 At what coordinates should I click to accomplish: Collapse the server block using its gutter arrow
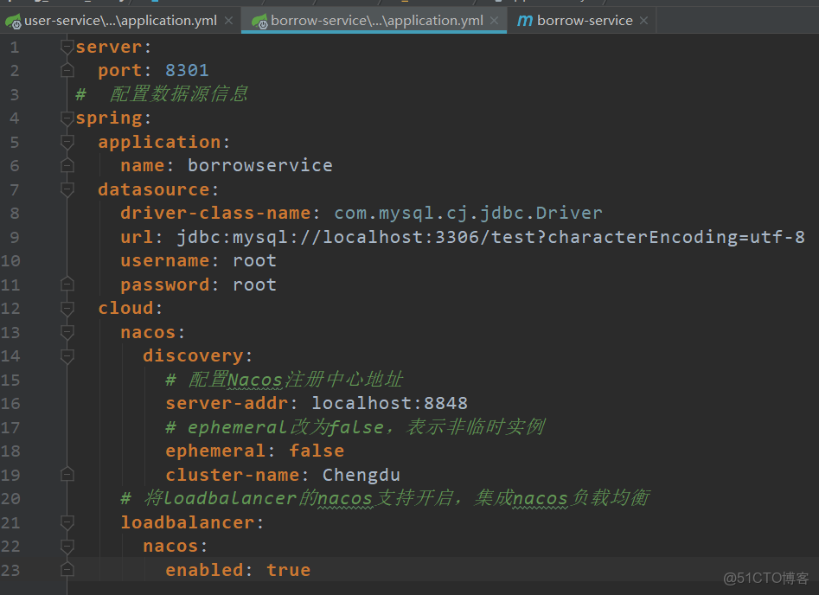point(67,47)
